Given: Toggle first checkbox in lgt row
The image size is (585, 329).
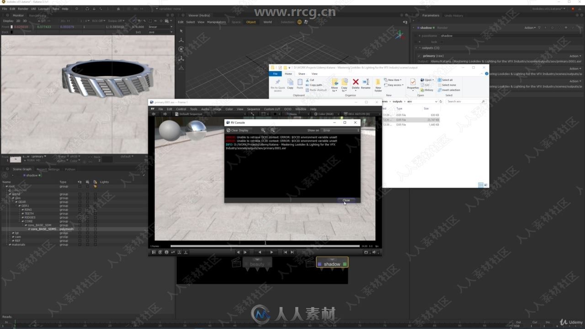Looking at the screenshot, I should pyautogui.click(x=80, y=233).
